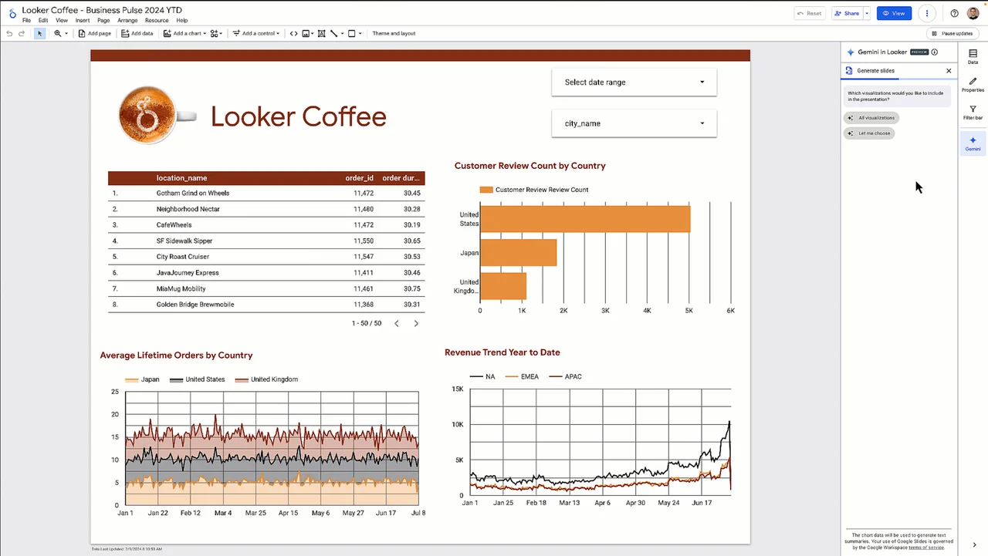Click Customer Review Count legend swatch
This screenshot has height=556, width=988.
click(x=486, y=190)
